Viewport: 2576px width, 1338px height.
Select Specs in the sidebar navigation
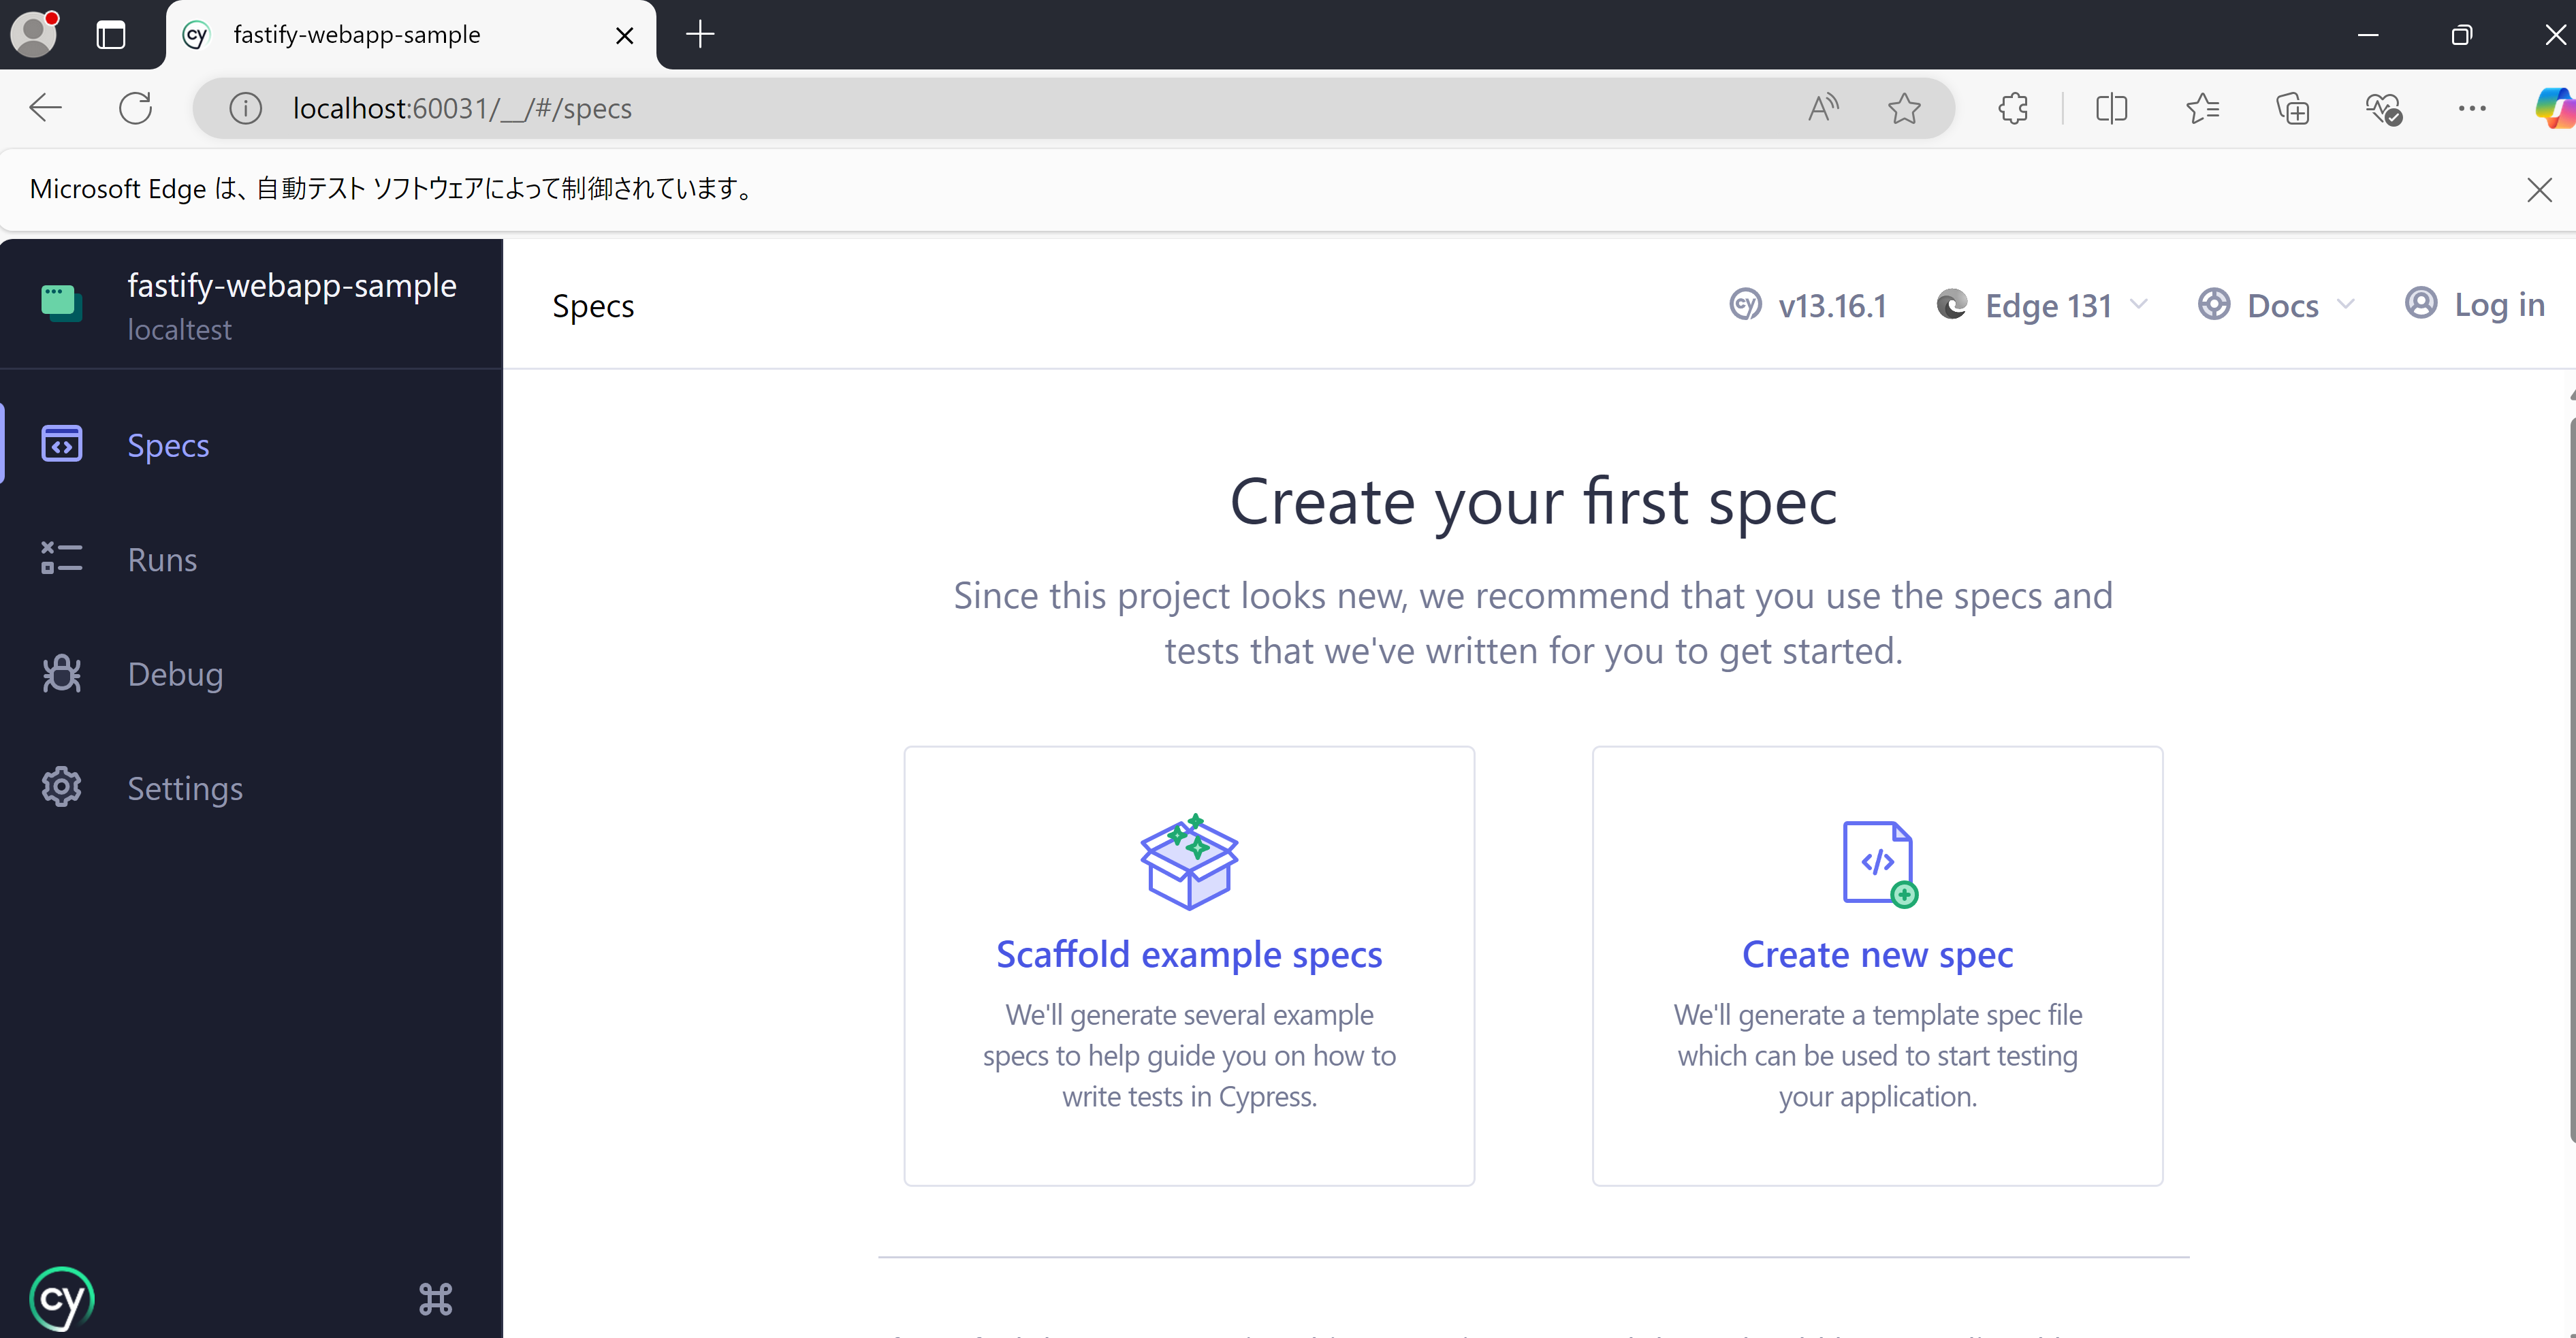pyautogui.click(x=168, y=445)
